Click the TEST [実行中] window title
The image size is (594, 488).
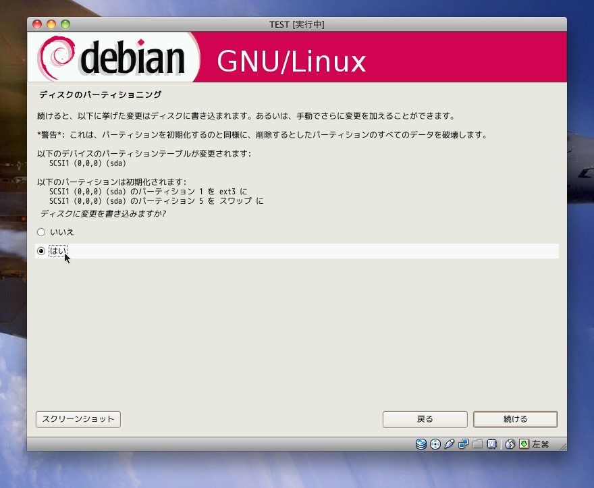296,24
